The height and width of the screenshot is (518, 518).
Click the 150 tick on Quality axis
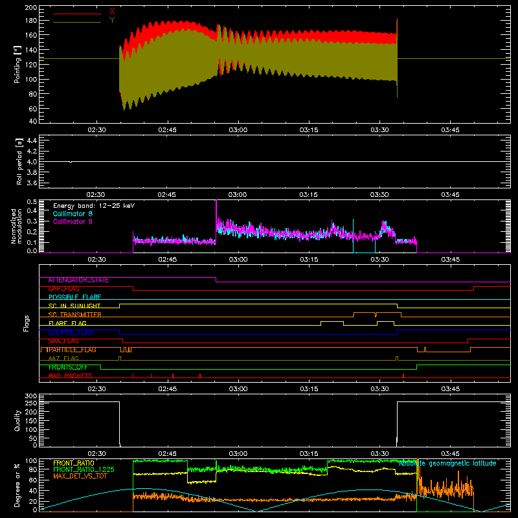pos(31,421)
